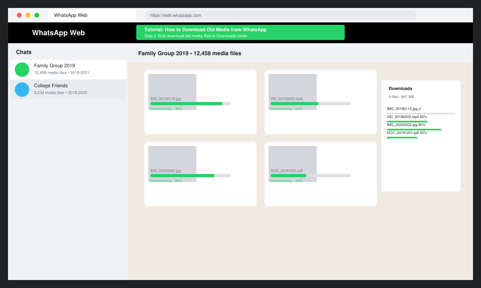Click the tutorial banner about downloading old media
Screen dimensions: 481x288
[x=240, y=32]
